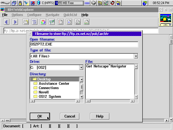Click Directory list scroll up arrow
The image size is (173, 130).
(82, 79)
